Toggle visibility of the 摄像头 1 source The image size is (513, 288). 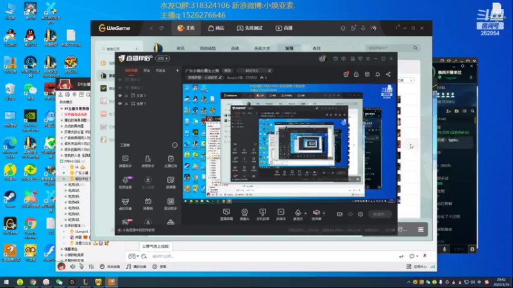pos(120,88)
